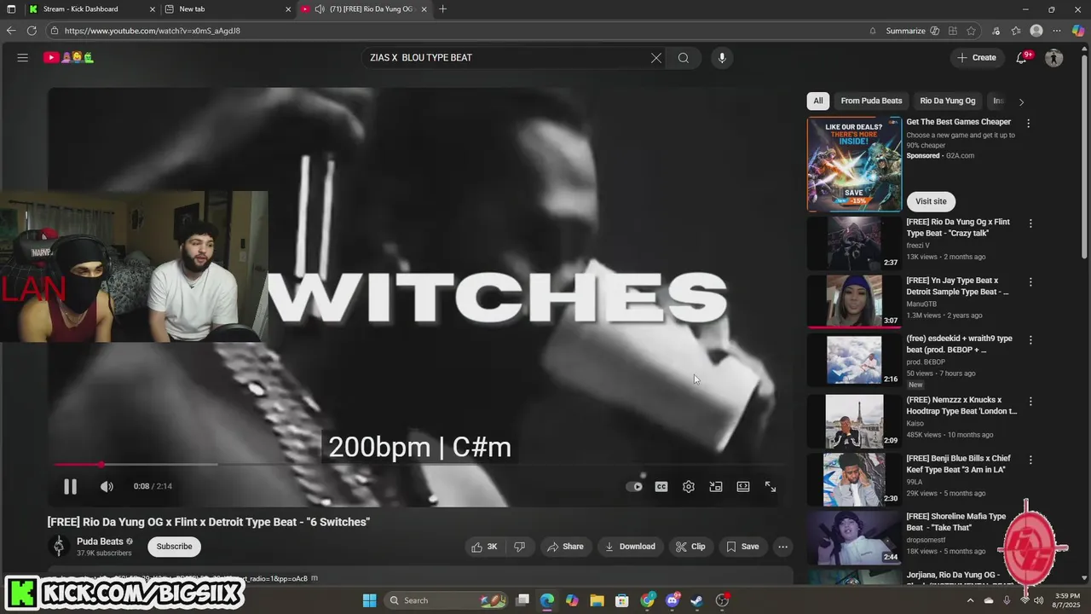The height and width of the screenshot is (614, 1091).
Task: Open Copilot sidebar in Edge
Action: 1078,31
